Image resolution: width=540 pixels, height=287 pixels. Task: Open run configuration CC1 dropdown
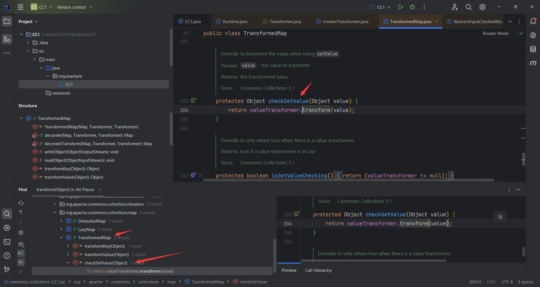click(381, 7)
